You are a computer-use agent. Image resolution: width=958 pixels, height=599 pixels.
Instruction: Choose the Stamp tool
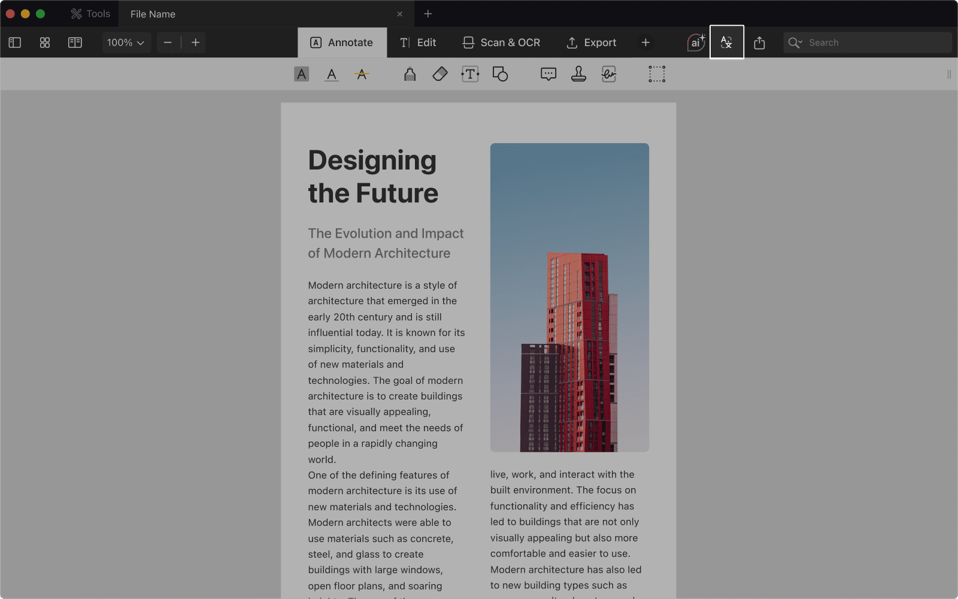(x=578, y=74)
